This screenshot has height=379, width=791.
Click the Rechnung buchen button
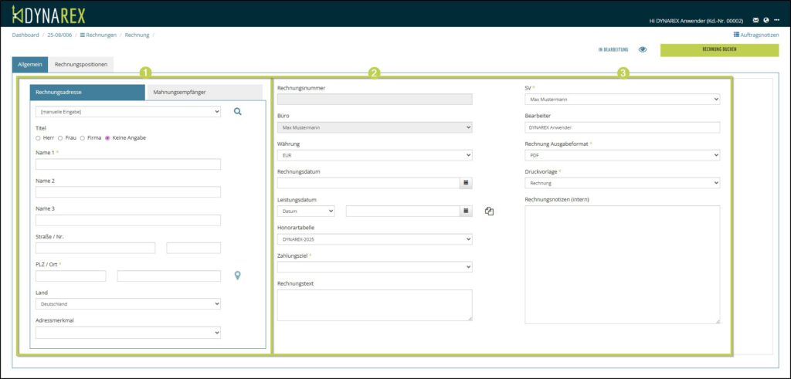click(x=719, y=49)
